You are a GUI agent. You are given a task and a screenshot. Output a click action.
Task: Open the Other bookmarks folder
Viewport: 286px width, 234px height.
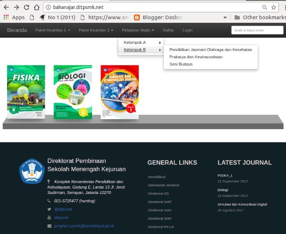point(260,17)
